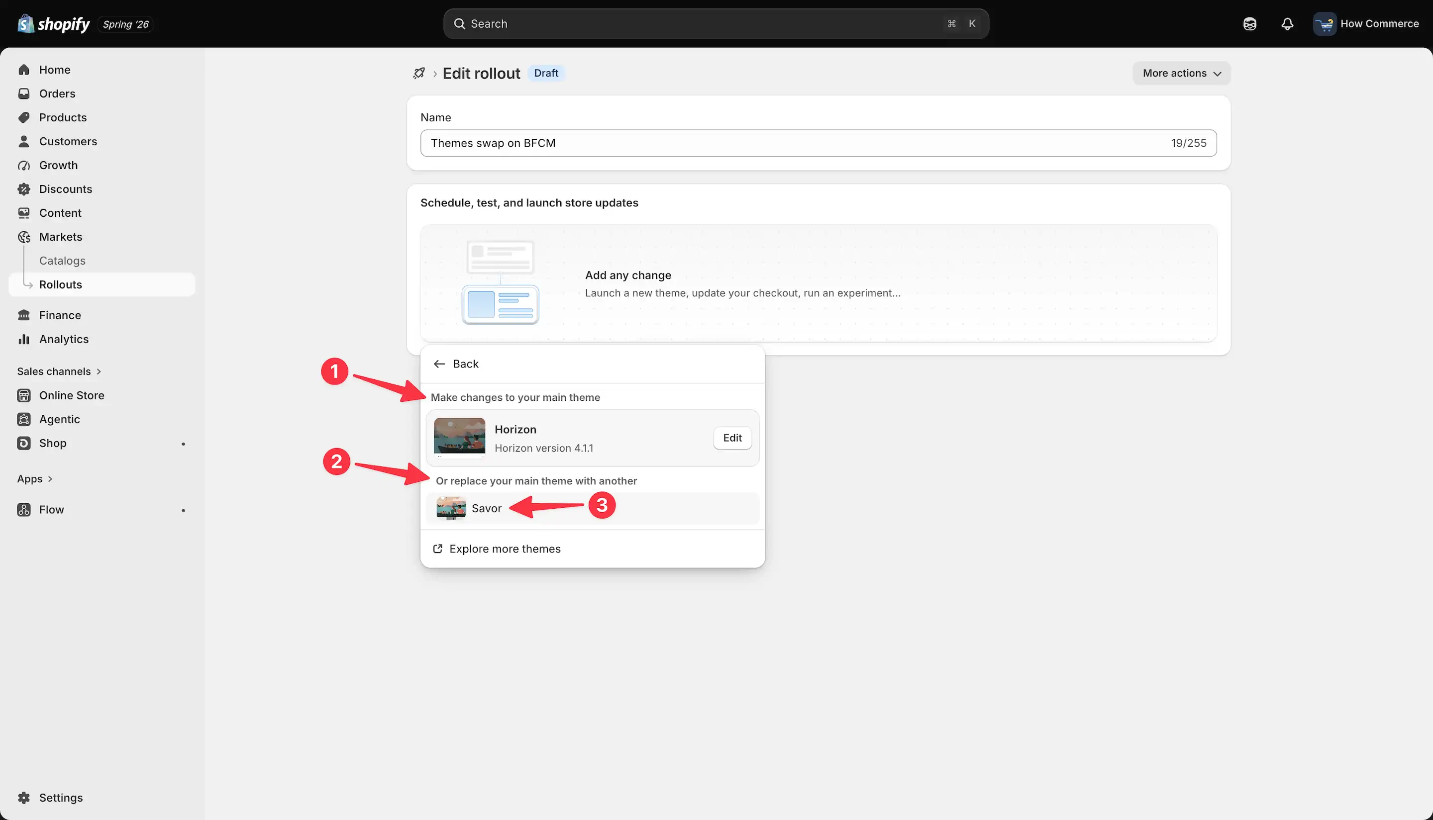Expand the Sales channels section
This screenshot has height=820, width=1433.
(59, 371)
